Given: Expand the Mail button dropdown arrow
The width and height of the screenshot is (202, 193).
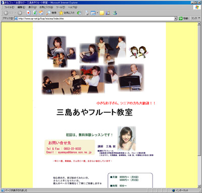Looking at the screenshot, I should (x=97, y=13).
